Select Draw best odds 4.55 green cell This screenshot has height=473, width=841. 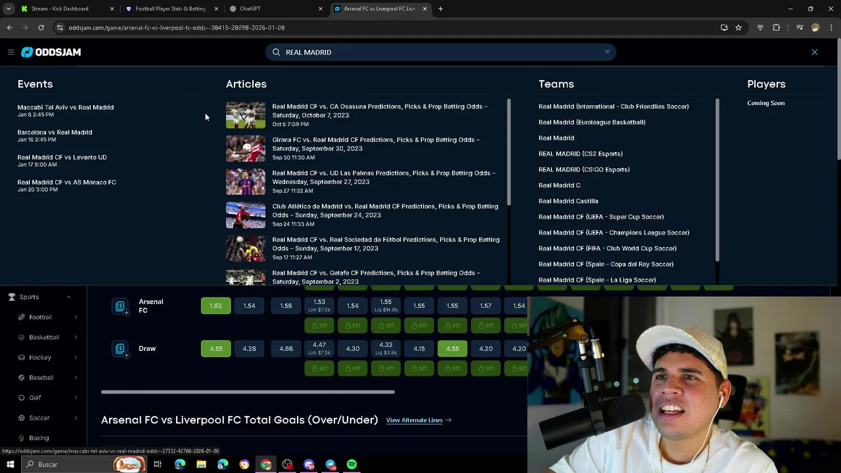pos(216,349)
